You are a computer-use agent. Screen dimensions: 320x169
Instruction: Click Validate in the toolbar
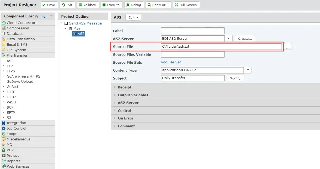pos(87,5)
